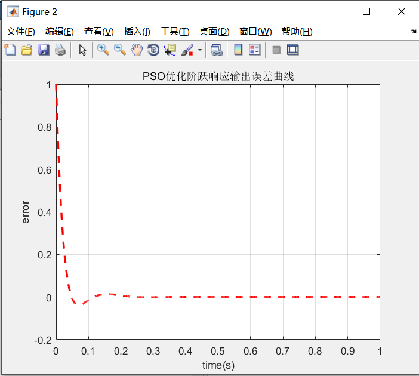
Task: Click the x-axis tick label 0.1
Action: pyautogui.click(x=88, y=351)
